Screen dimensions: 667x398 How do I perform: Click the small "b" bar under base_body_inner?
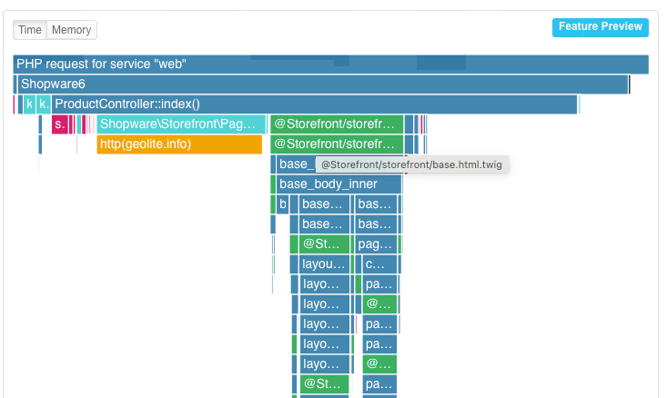click(x=282, y=204)
